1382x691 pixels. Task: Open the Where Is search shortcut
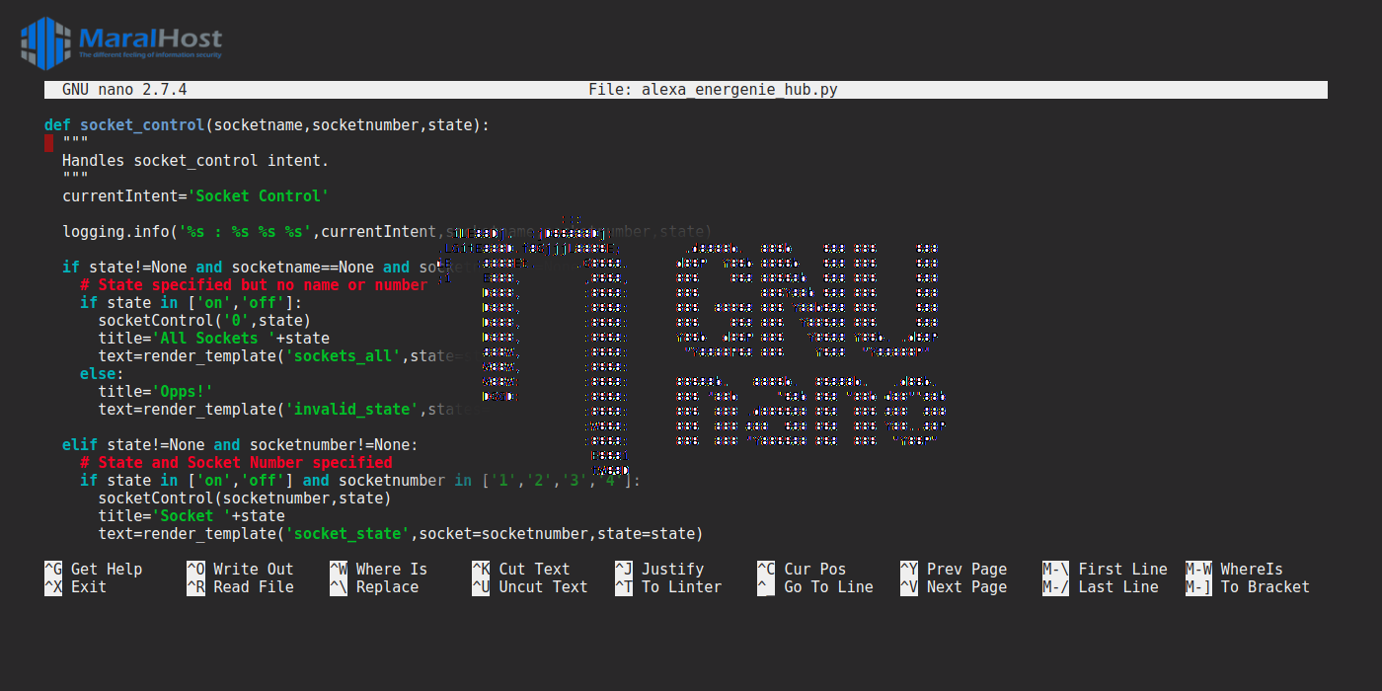click(379, 570)
